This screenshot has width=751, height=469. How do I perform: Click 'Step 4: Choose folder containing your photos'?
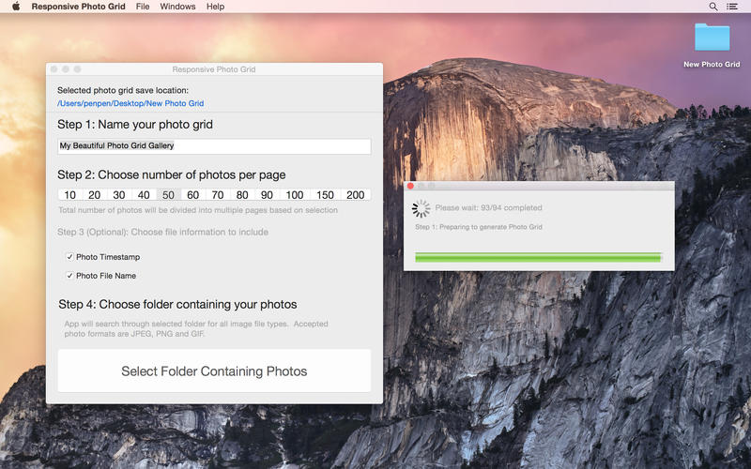pyautogui.click(x=177, y=304)
